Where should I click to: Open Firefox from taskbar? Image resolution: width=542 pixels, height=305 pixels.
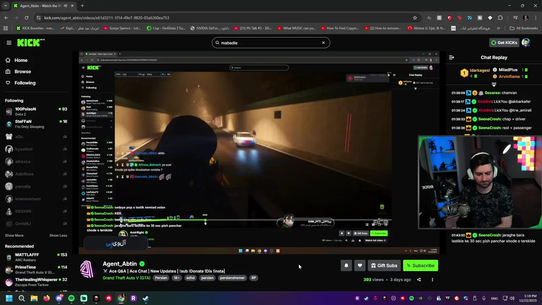click(47, 298)
